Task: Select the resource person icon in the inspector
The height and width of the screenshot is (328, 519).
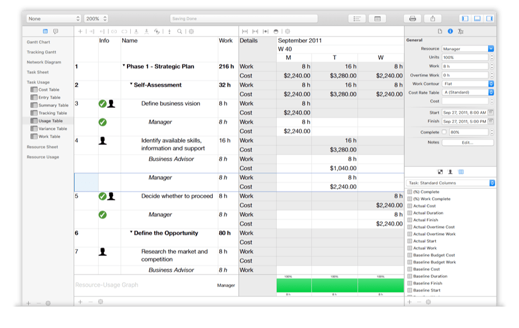Action: [x=450, y=172]
